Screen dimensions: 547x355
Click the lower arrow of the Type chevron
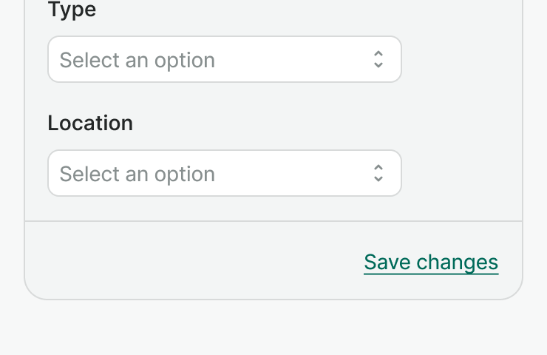pyautogui.click(x=378, y=65)
